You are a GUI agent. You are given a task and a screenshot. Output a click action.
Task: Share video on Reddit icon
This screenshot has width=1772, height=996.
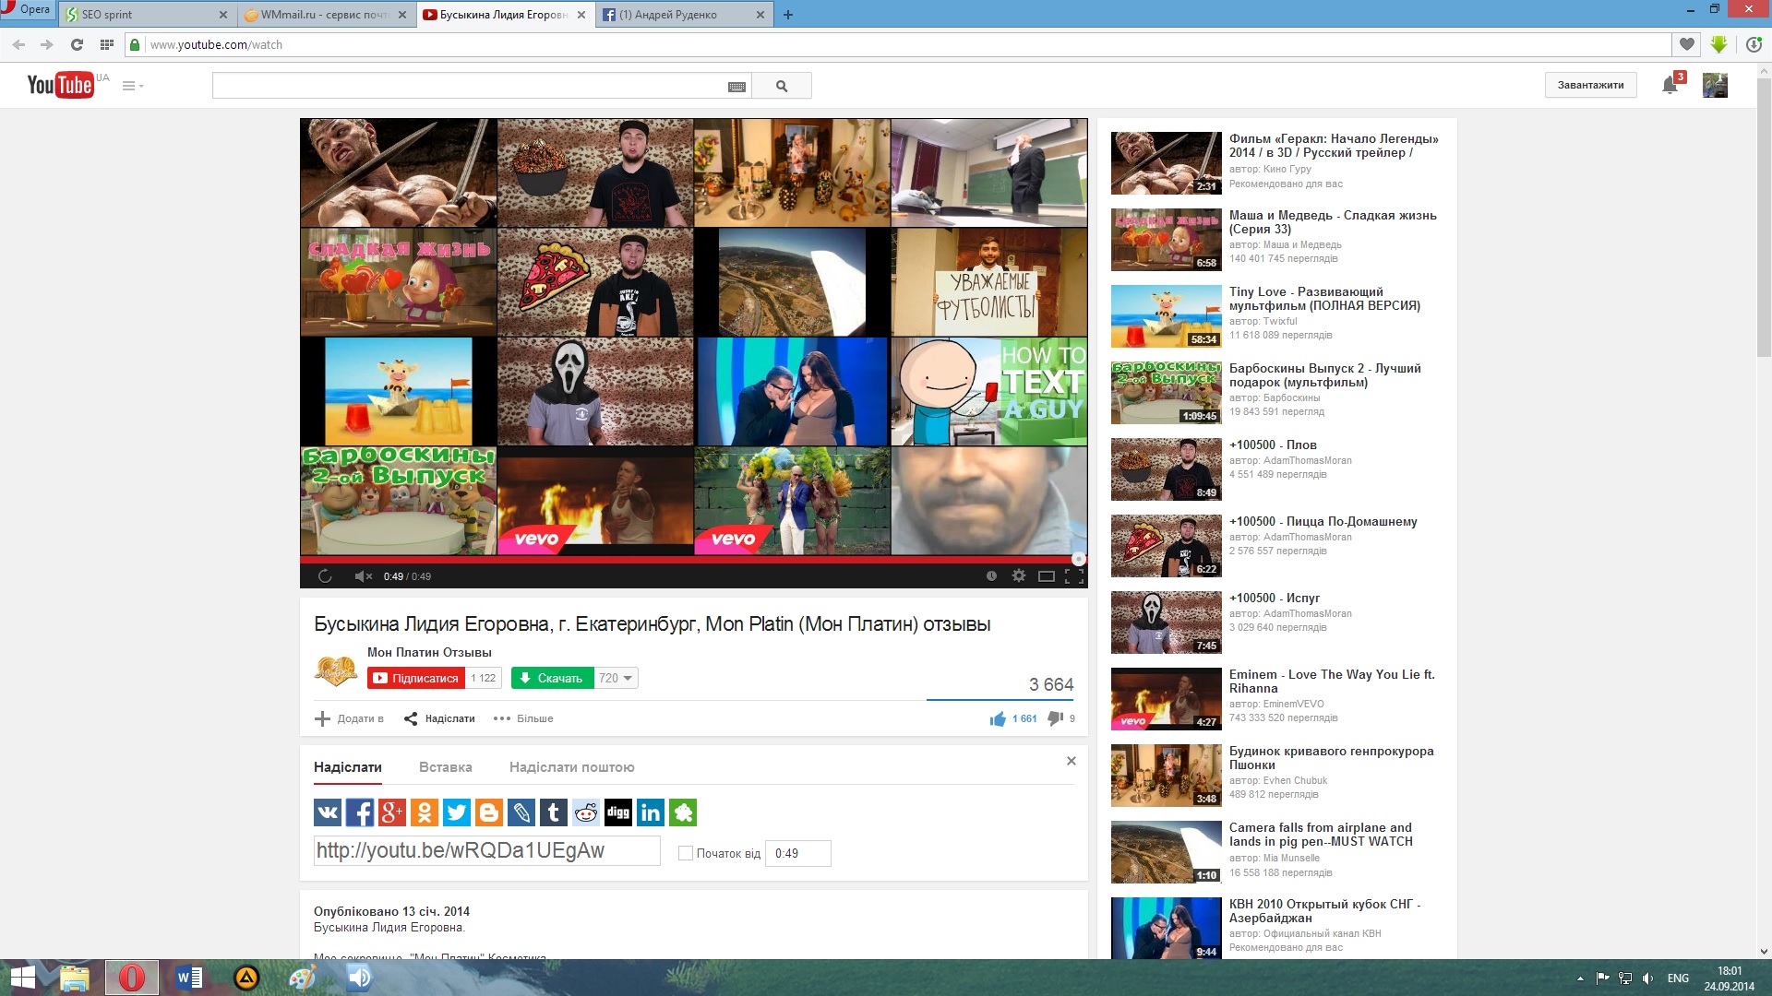click(x=586, y=812)
